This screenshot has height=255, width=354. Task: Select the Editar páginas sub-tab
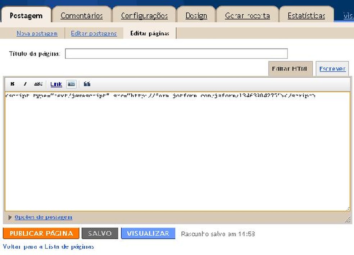(150, 33)
